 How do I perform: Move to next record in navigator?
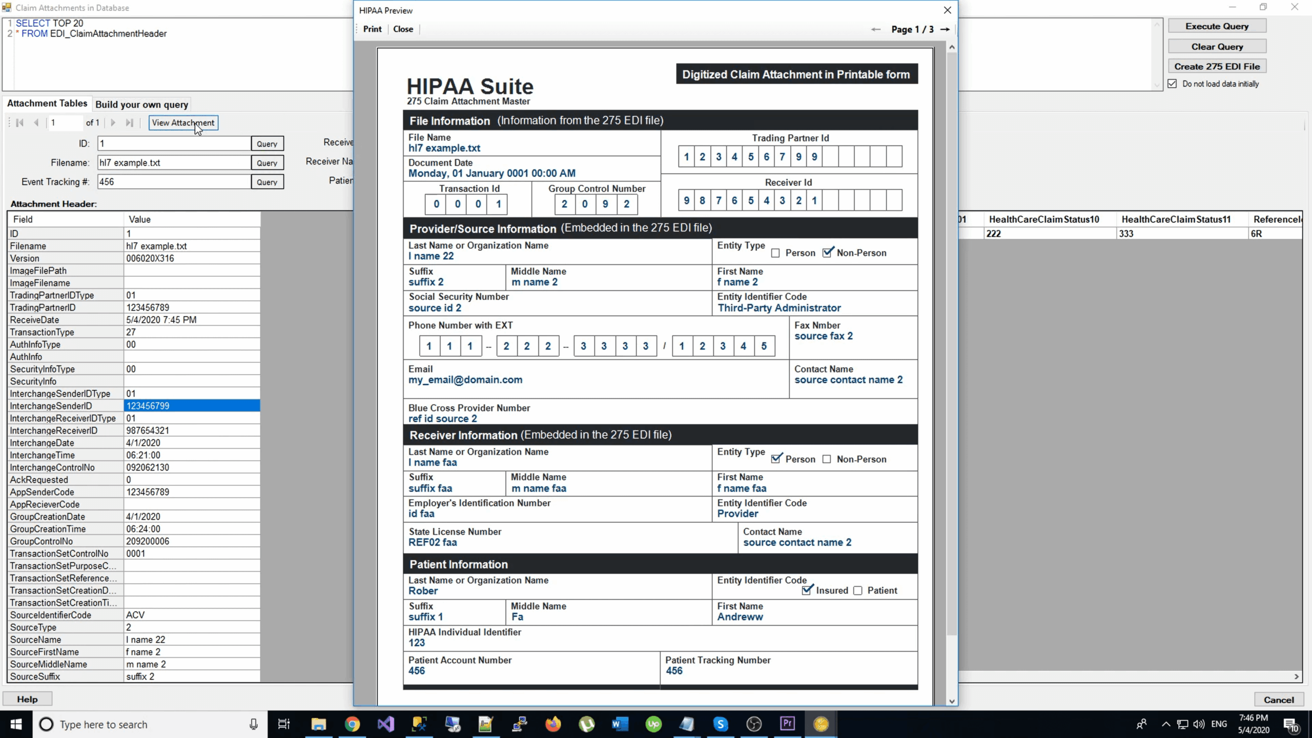coord(113,122)
